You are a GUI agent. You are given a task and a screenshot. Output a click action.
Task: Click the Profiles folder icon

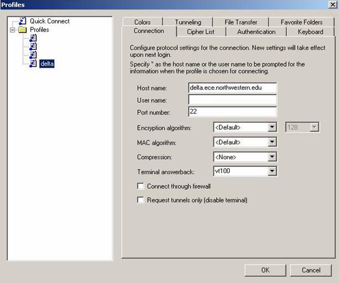coord(23,29)
